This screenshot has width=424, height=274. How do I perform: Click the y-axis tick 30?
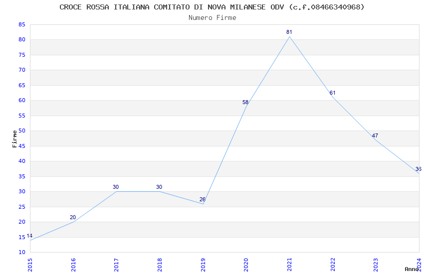22,191
